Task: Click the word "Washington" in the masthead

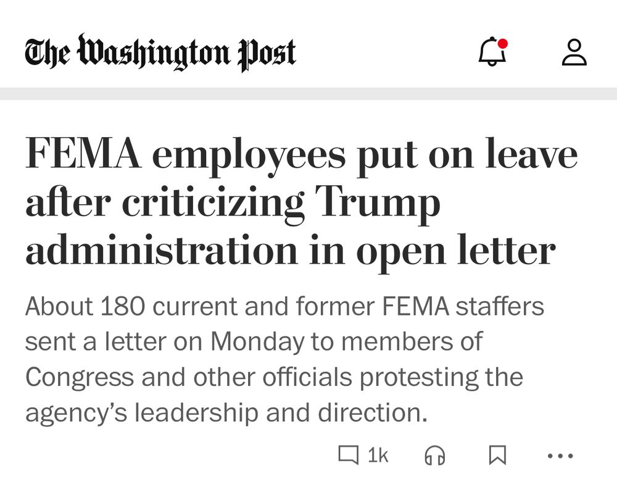Action: coord(154,52)
